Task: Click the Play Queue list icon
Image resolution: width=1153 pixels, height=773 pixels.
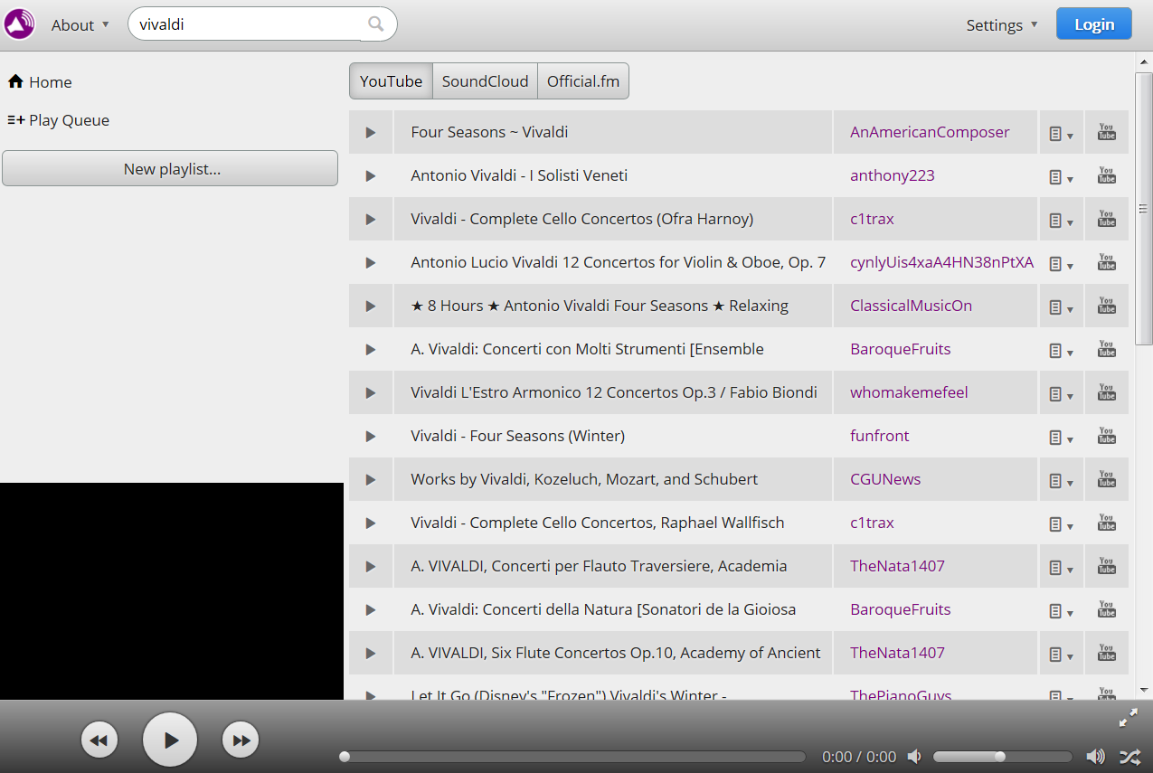Action: [x=16, y=119]
